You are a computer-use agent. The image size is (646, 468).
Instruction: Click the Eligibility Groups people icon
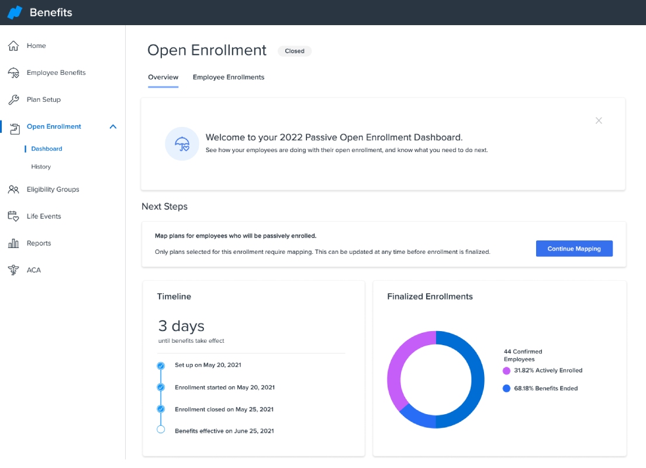tap(13, 190)
